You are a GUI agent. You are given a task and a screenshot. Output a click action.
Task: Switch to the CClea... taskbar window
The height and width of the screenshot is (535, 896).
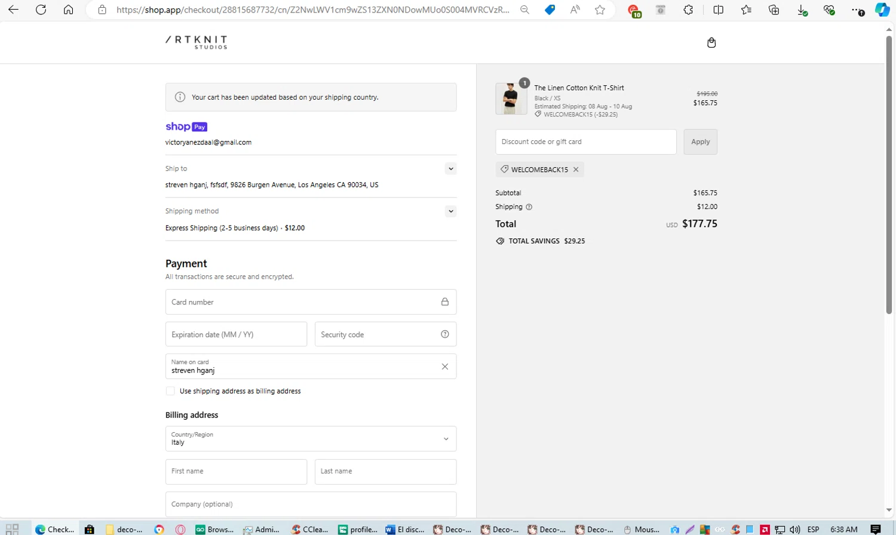tap(309, 529)
